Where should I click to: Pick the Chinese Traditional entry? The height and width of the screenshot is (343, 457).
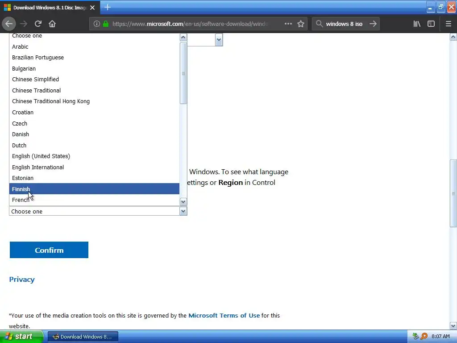click(x=94, y=90)
